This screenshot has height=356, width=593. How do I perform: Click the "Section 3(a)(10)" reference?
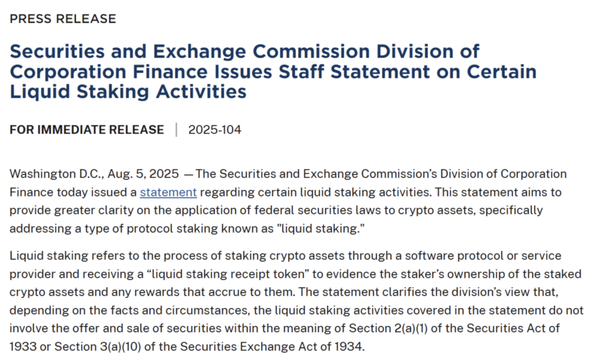tap(97, 347)
